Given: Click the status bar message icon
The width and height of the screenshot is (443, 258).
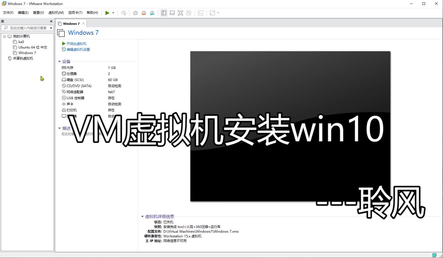Looking at the screenshot, I should (x=434, y=255).
